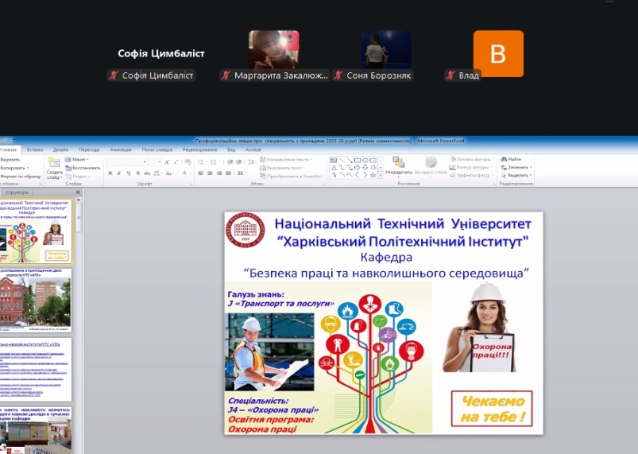Select the second slide thumbnail with buildings

(36, 300)
